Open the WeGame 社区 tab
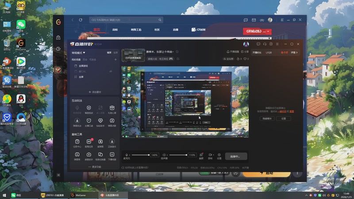354x199 pixels. click(157, 30)
